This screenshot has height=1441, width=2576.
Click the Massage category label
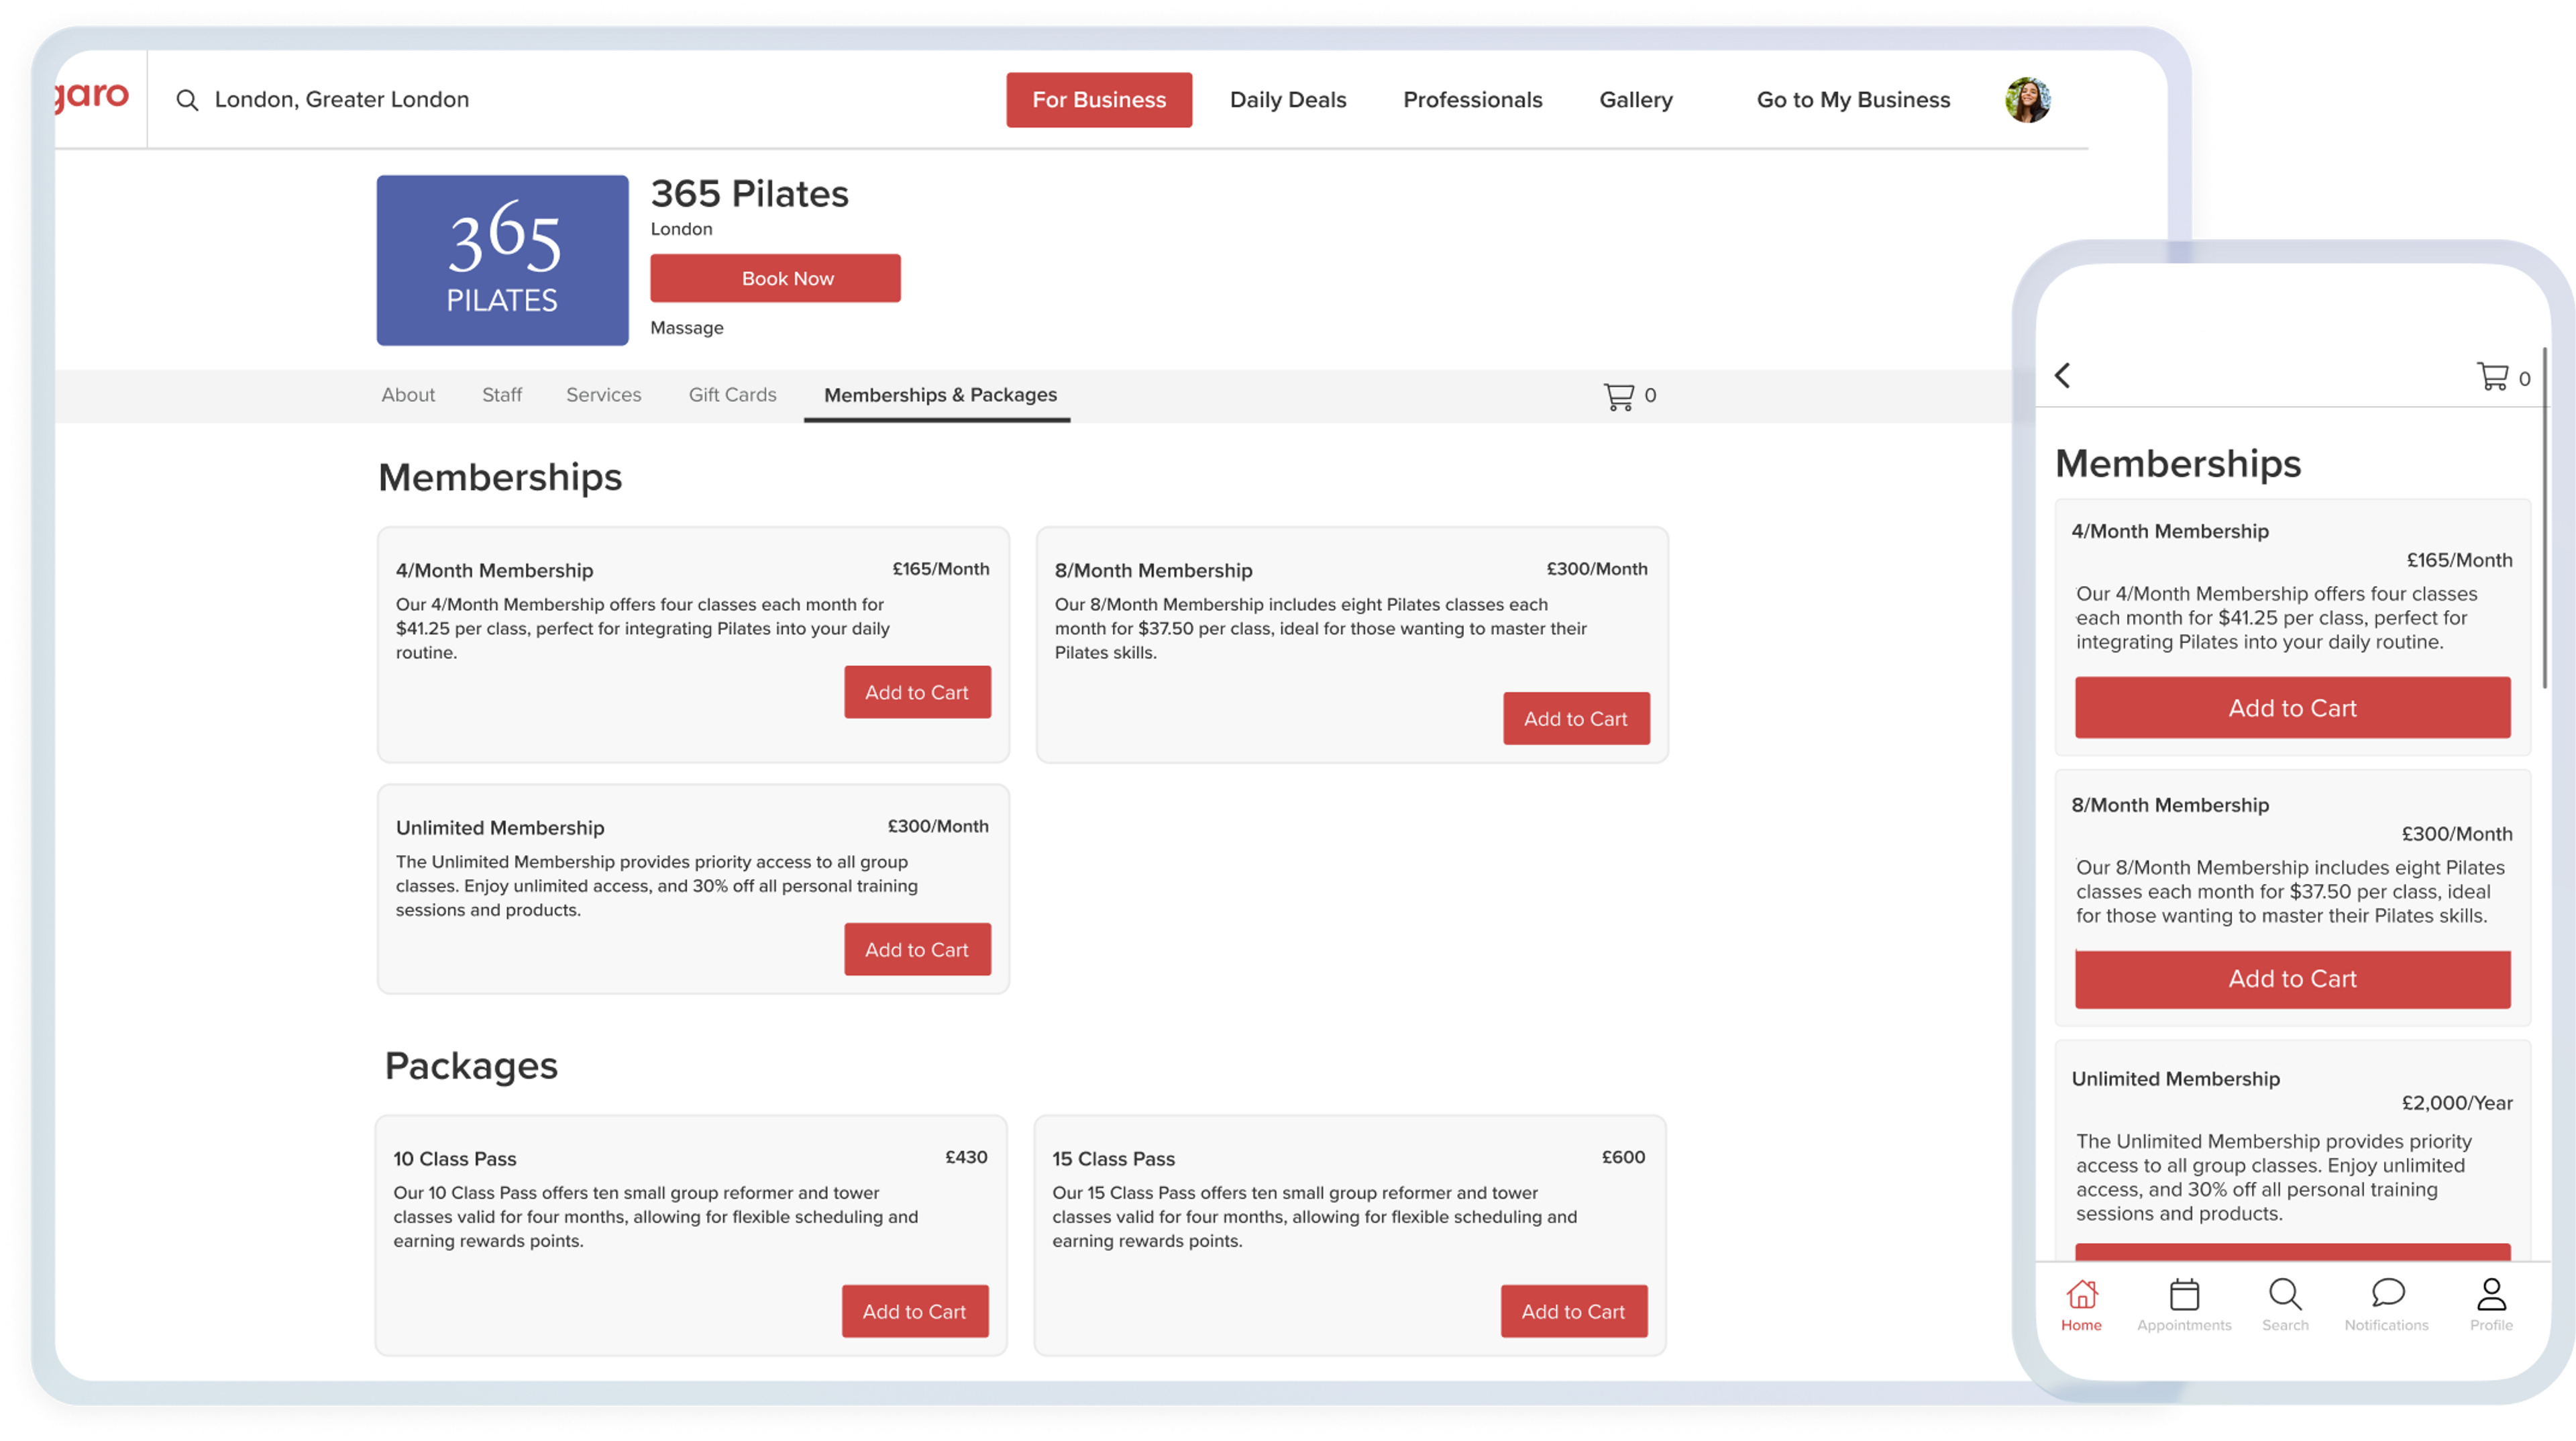coord(687,328)
